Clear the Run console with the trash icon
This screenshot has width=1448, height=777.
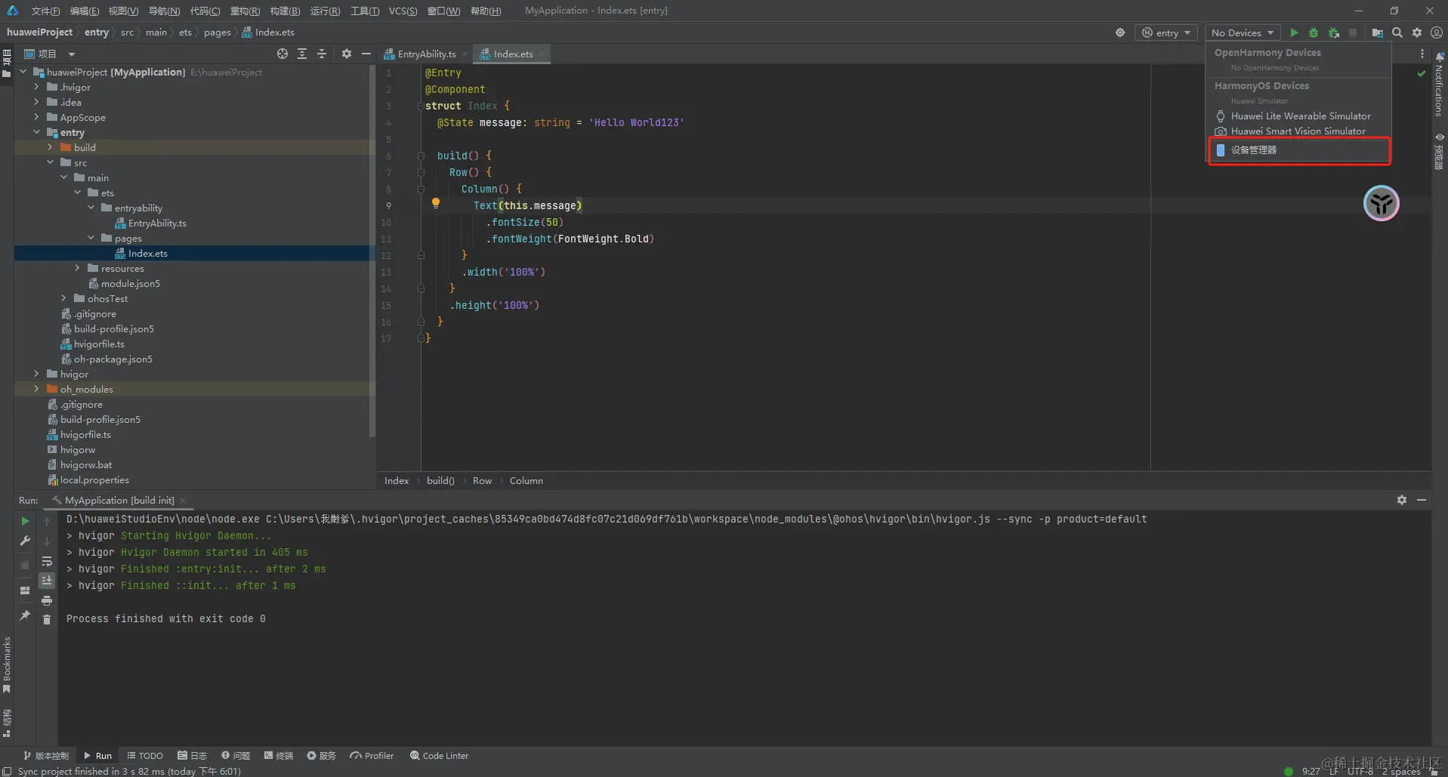pyautogui.click(x=47, y=619)
